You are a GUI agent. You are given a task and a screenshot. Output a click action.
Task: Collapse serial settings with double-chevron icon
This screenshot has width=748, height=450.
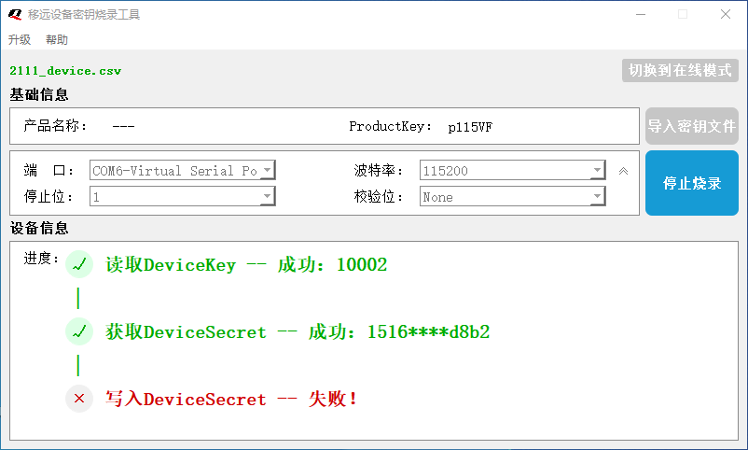[623, 171]
